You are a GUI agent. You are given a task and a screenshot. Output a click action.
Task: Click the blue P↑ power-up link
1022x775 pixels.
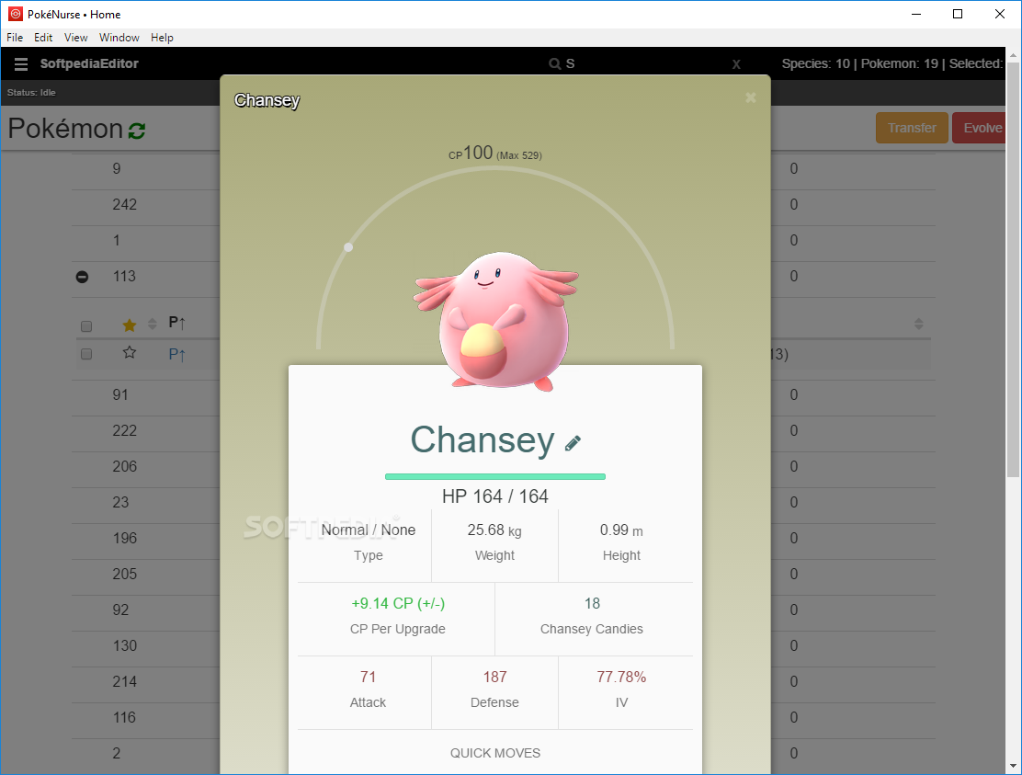177,355
